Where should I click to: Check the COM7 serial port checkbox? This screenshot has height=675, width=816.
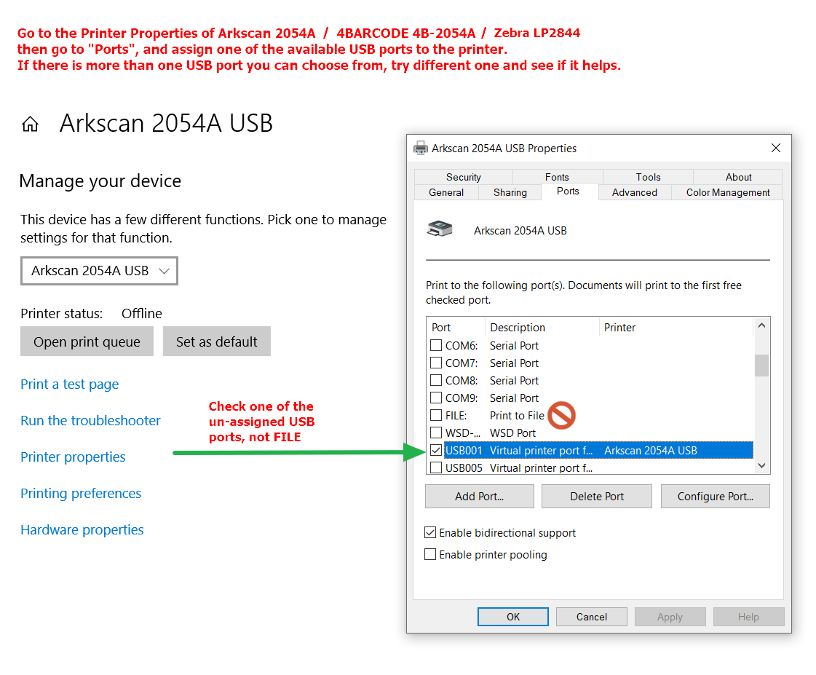(x=436, y=363)
